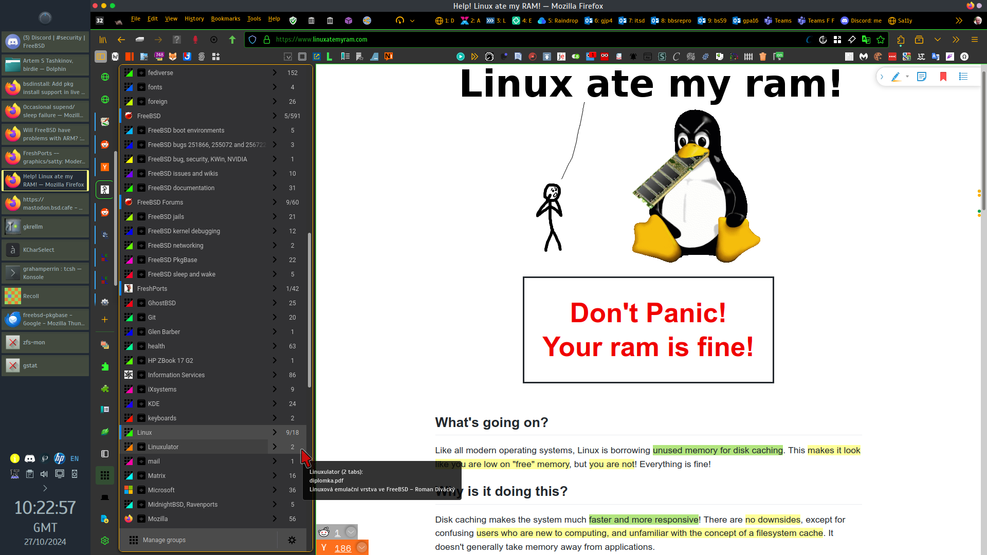Click the green shield icon beside Help menu
This screenshot has width=987, height=555.
[x=293, y=21]
